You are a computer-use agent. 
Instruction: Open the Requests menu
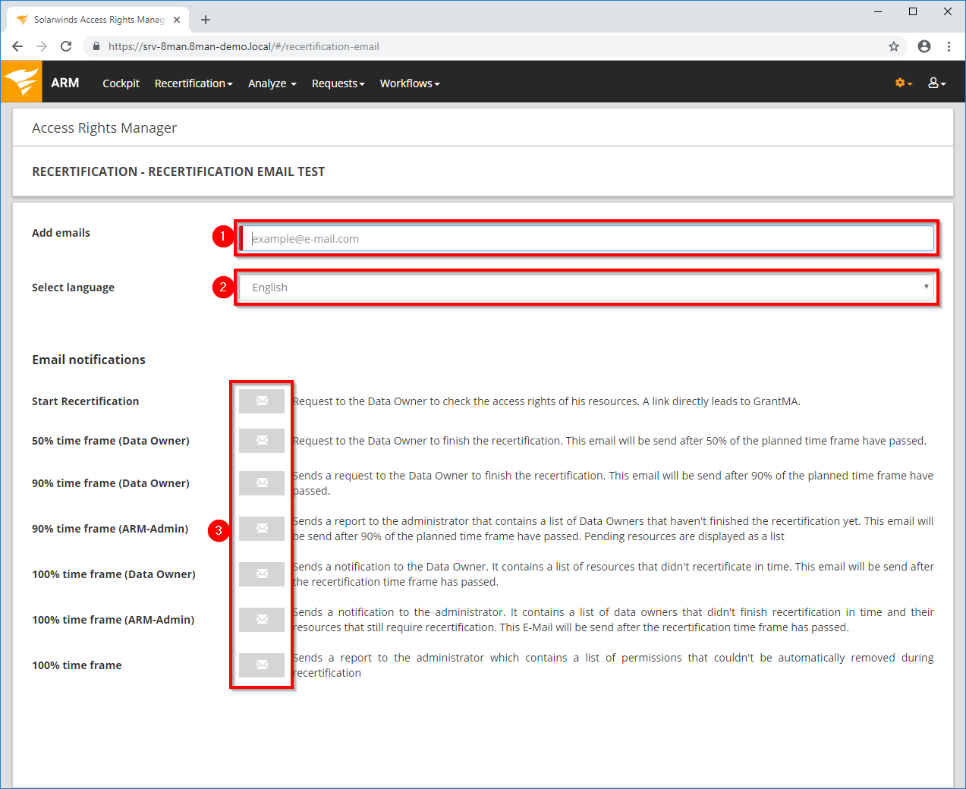338,83
